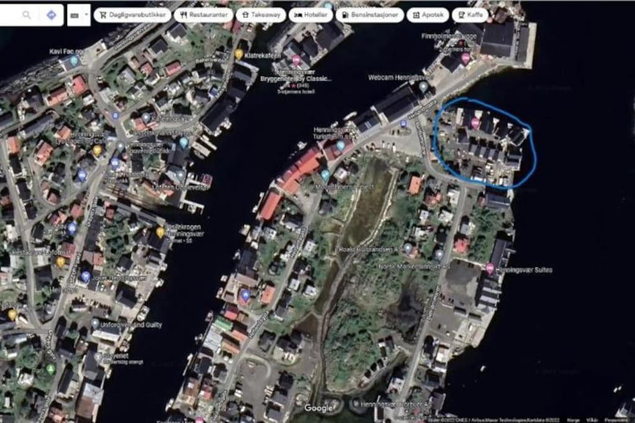Expand the dropdown arrow next to the layer button
Image resolution: width=635 pixels, height=423 pixels.
86,15
